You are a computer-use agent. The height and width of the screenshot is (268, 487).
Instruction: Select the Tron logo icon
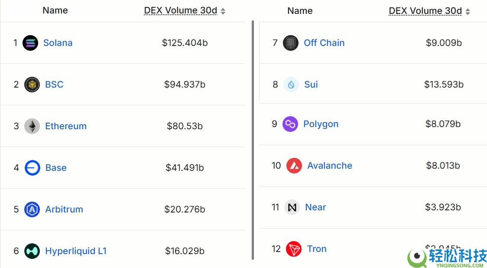[x=294, y=249]
